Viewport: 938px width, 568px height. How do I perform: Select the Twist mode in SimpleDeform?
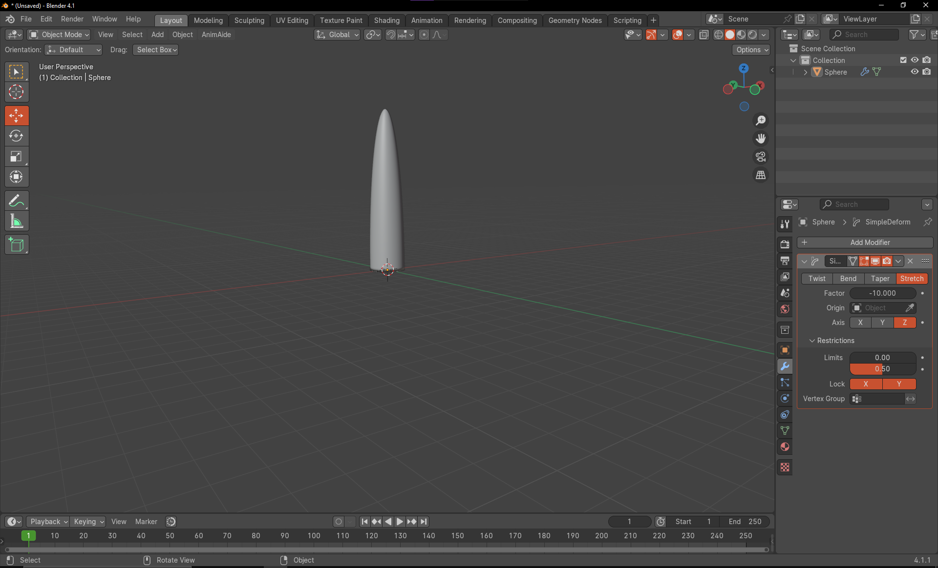coord(816,279)
